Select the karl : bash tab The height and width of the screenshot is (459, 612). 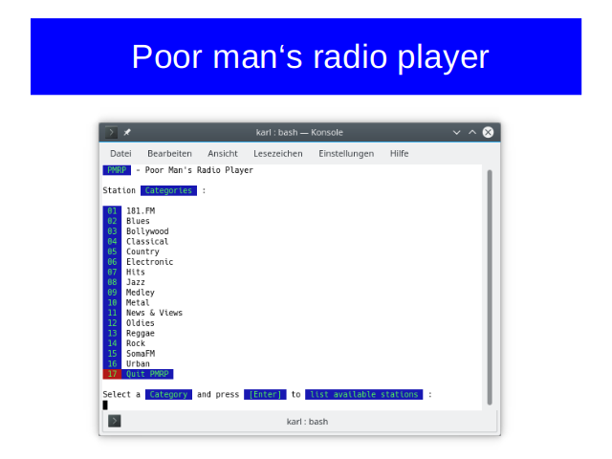coord(306,421)
